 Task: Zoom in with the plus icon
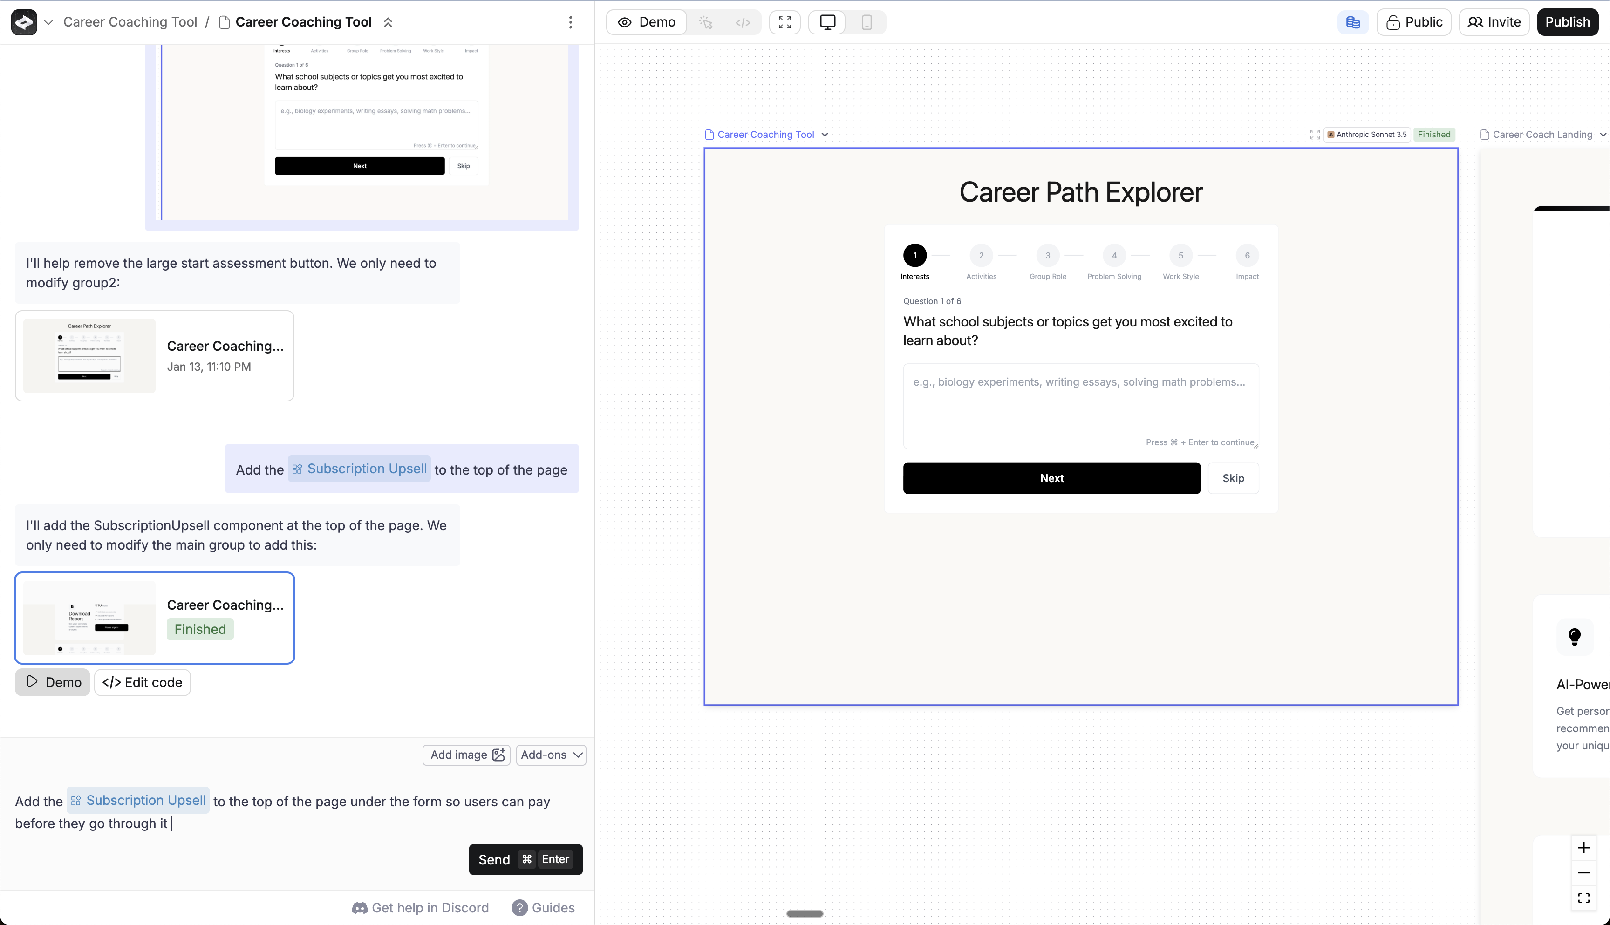coord(1583,848)
